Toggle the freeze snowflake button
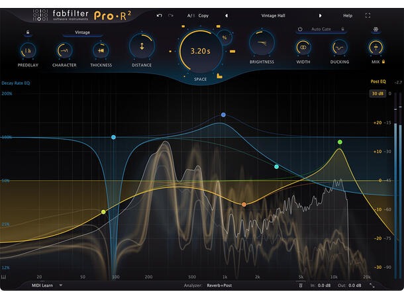Viewport: 404px width, 298px height. pos(376,30)
